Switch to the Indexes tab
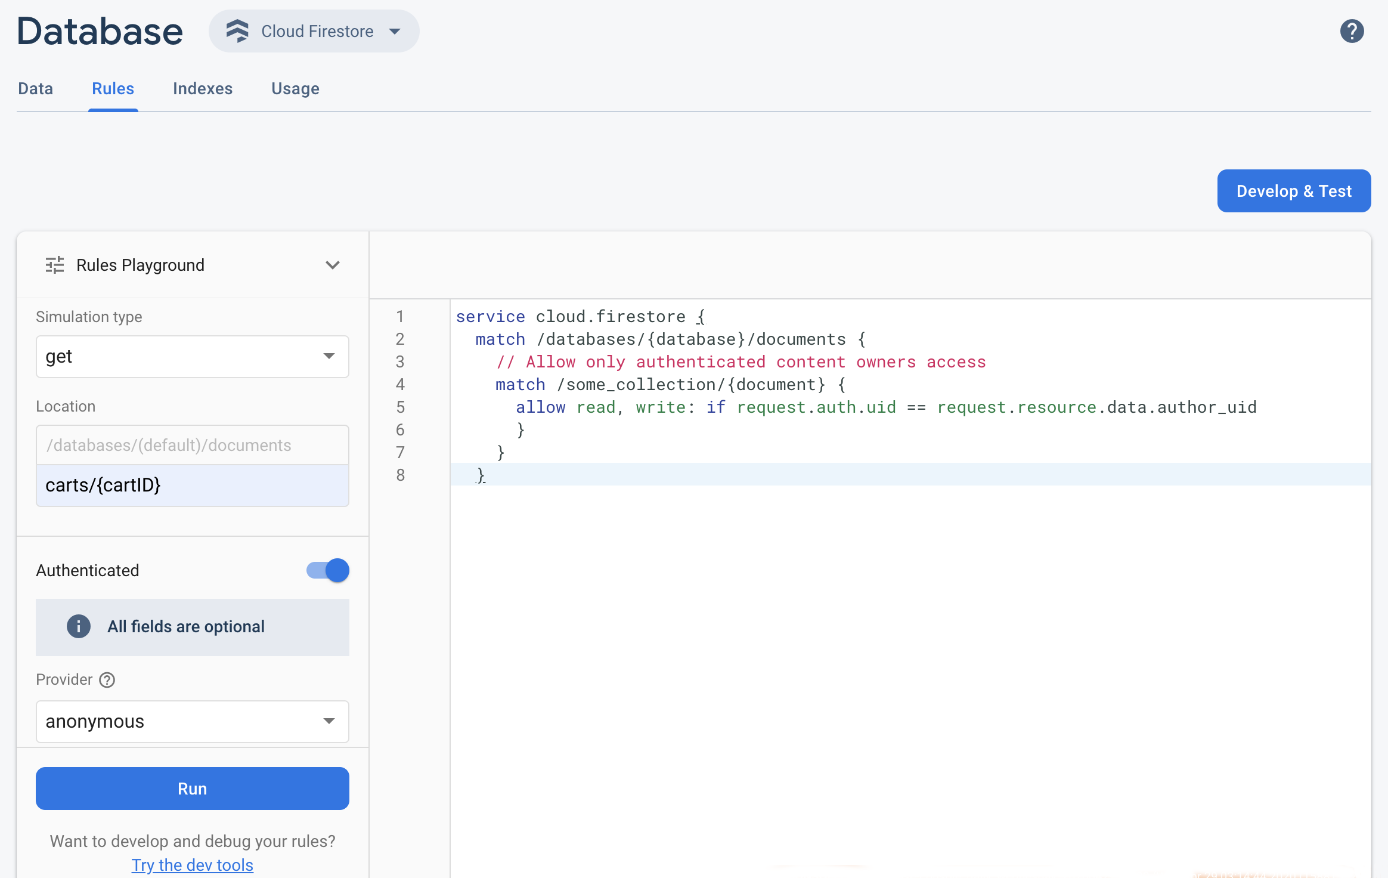The height and width of the screenshot is (878, 1388). (203, 89)
